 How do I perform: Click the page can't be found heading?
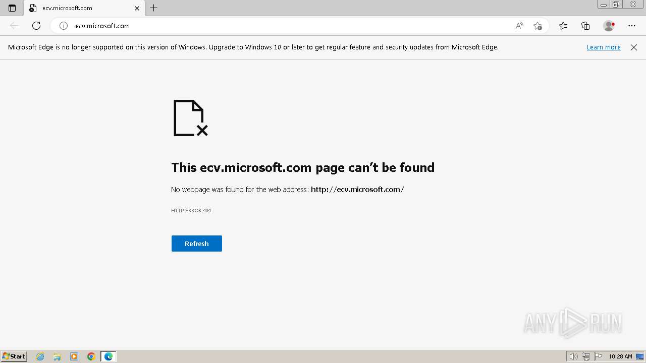pyautogui.click(x=303, y=167)
